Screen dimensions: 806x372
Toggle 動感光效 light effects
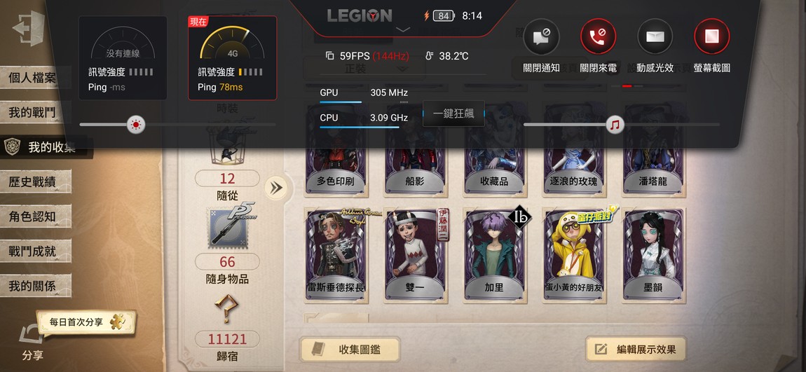click(x=655, y=37)
